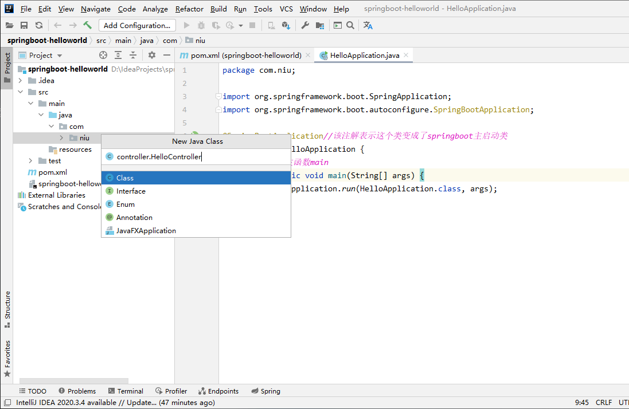Click the class name input field
The width and height of the screenshot is (629, 409).
click(x=195, y=156)
